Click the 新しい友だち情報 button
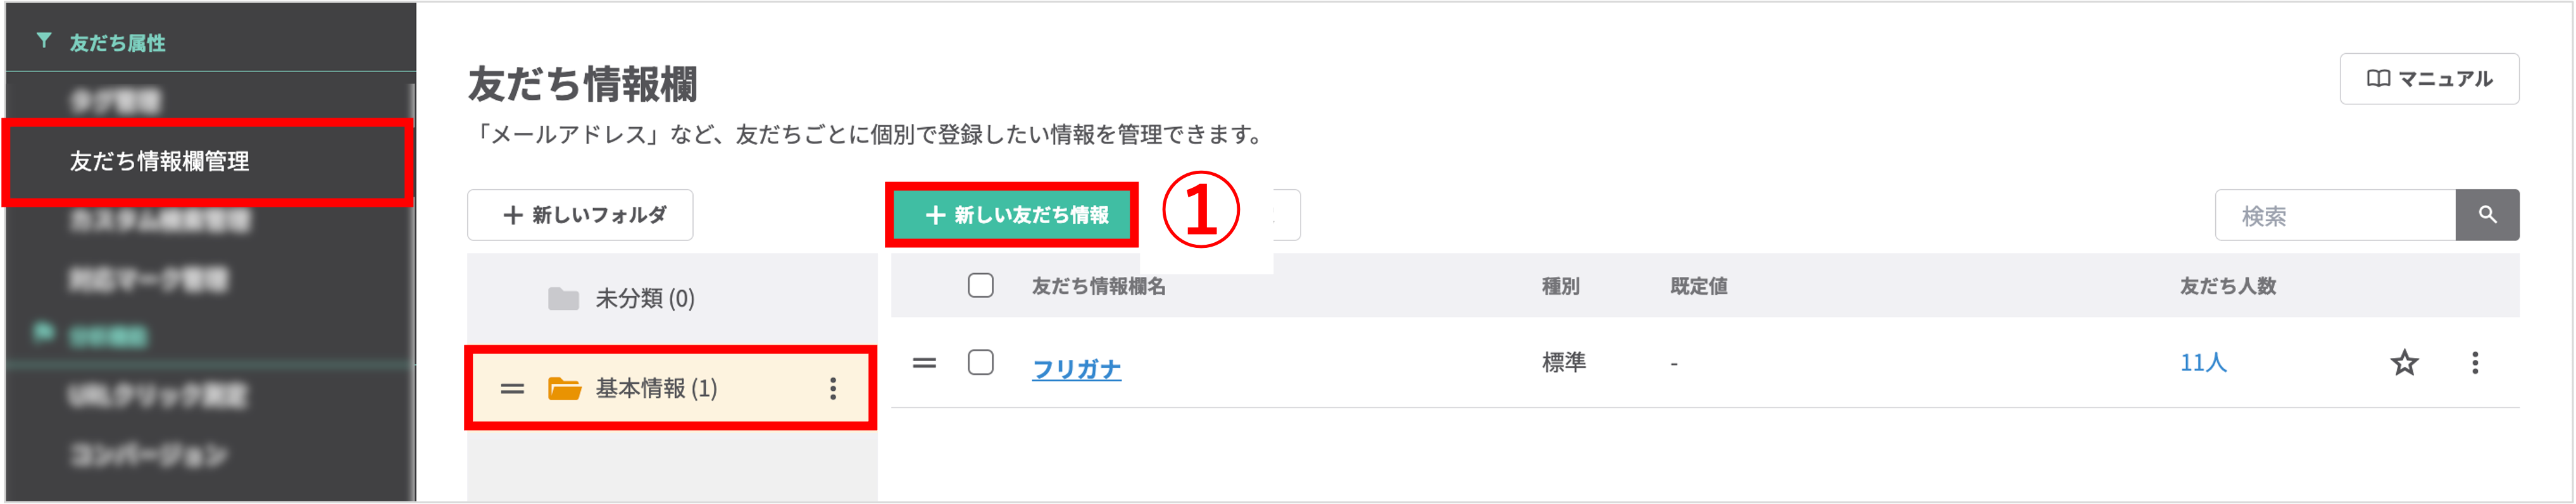 coord(1015,215)
